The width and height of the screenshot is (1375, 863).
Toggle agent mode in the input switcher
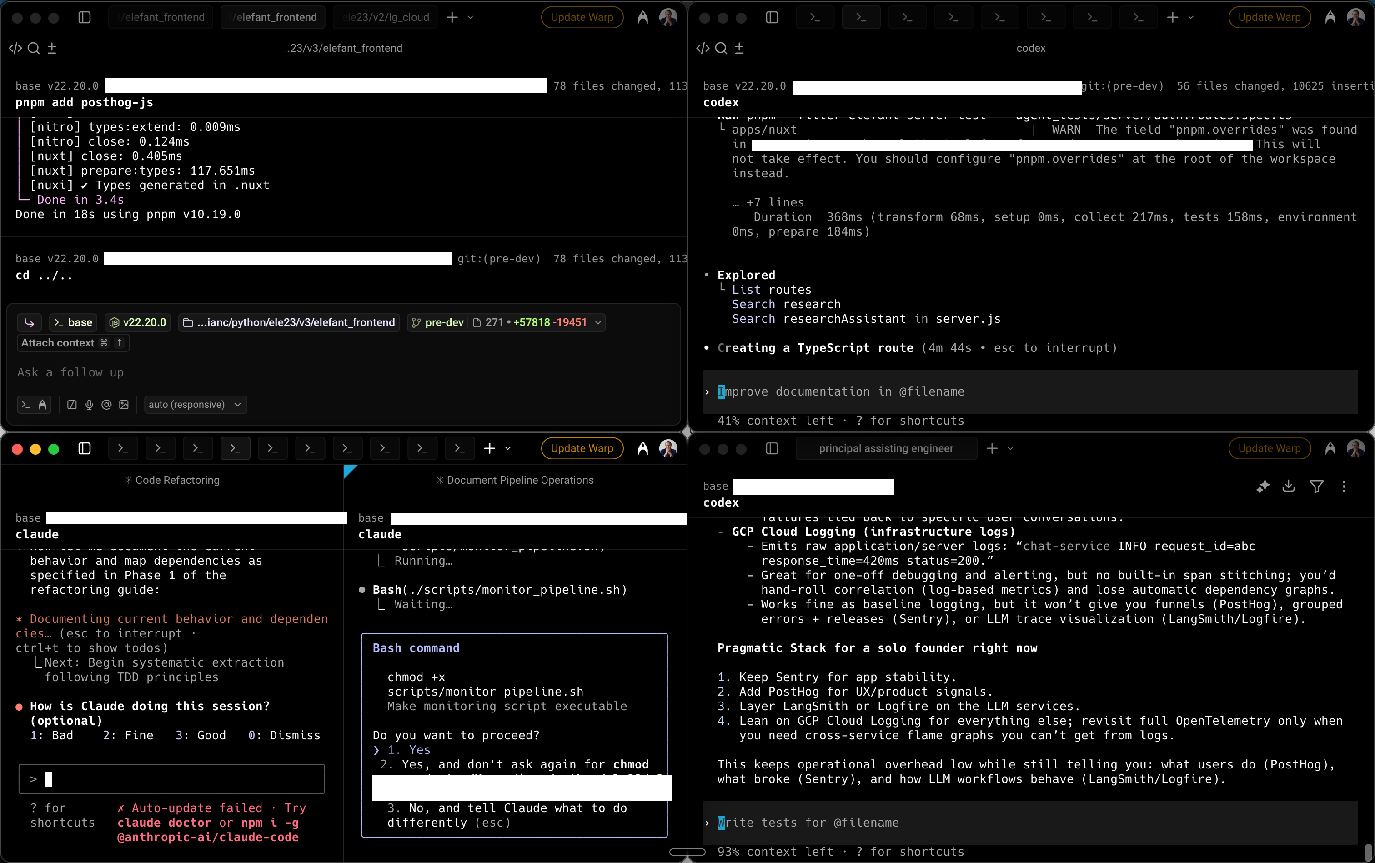[x=42, y=405]
